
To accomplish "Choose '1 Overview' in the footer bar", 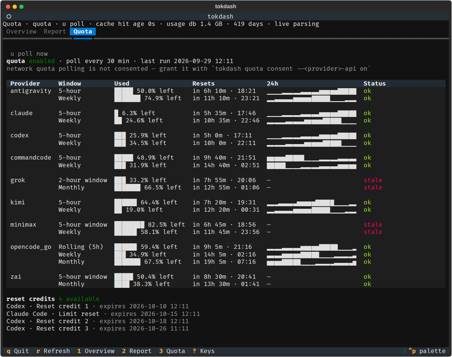I will coord(96,351).
